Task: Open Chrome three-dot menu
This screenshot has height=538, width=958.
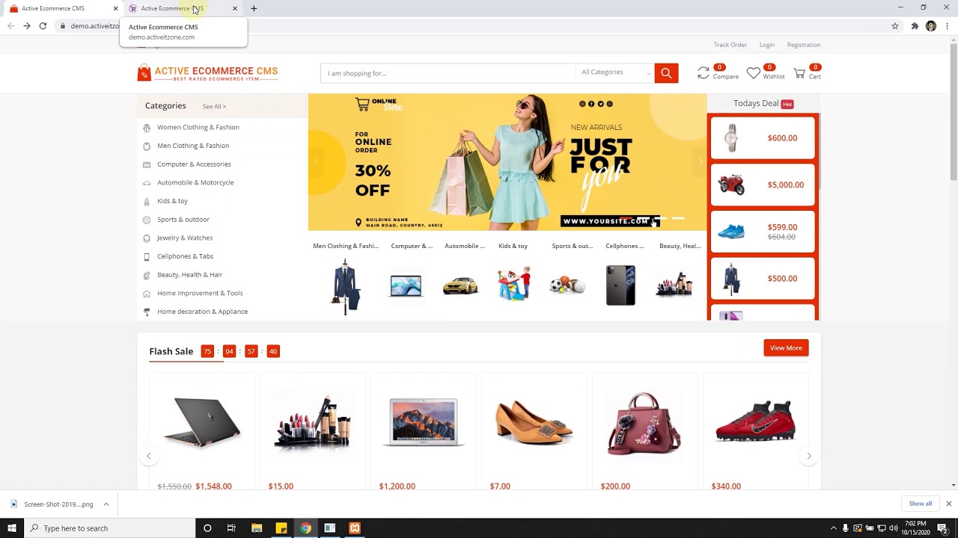Action: pyautogui.click(x=948, y=25)
